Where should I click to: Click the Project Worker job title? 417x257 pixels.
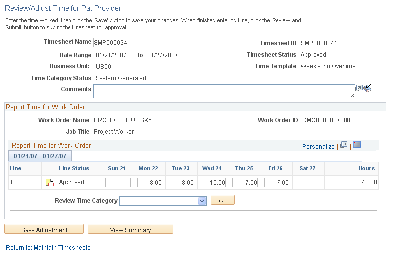(114, 132)
